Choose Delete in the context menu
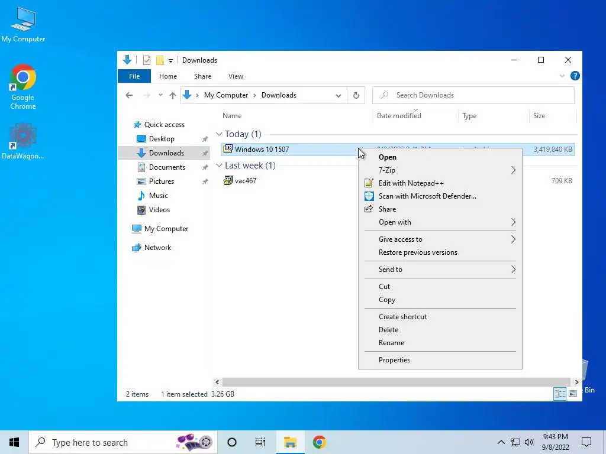The height and width of the screenshot is (454, 606). point(440,330)
